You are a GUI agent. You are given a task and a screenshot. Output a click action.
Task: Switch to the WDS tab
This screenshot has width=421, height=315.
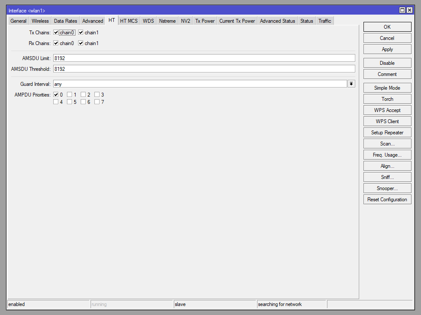coord(148,21)
